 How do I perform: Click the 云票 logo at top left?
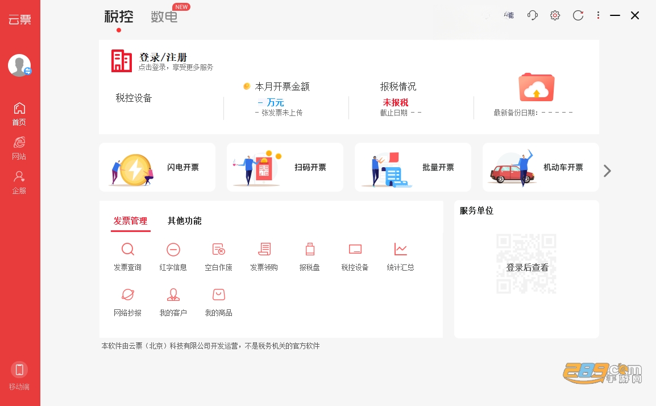click(x=20, y=20)
